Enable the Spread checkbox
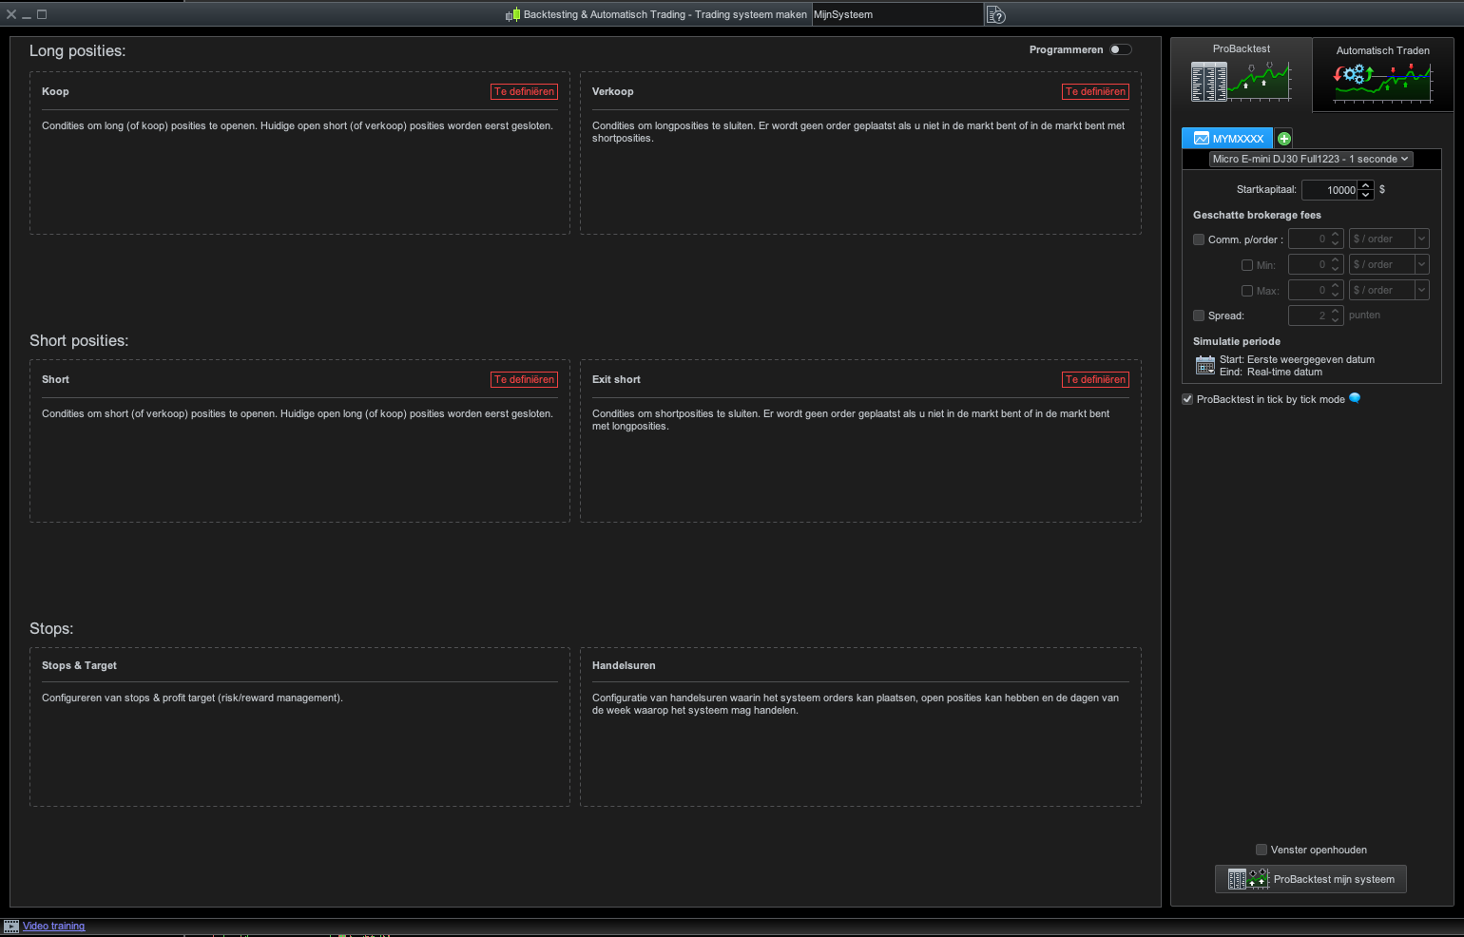 pos(1199,316)
